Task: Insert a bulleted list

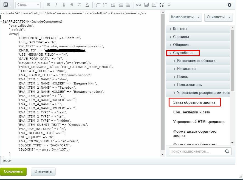Action: 106,5
